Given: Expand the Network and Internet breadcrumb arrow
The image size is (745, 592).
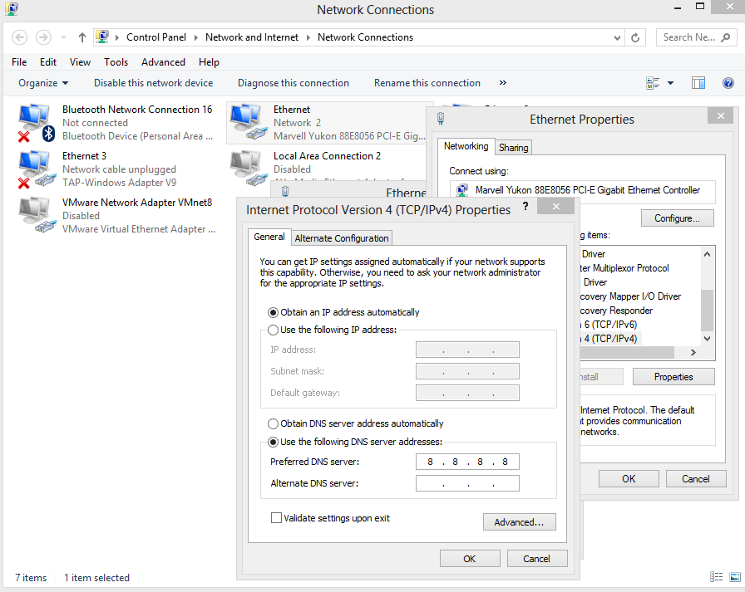Looking at the screenshot, I should (x=308, y=37).
